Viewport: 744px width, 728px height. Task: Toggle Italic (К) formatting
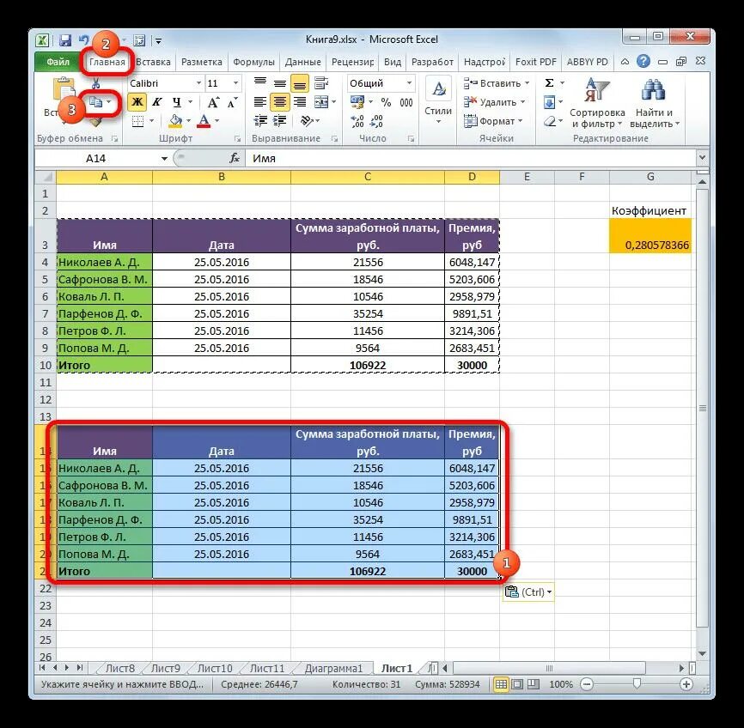(157, 102)
